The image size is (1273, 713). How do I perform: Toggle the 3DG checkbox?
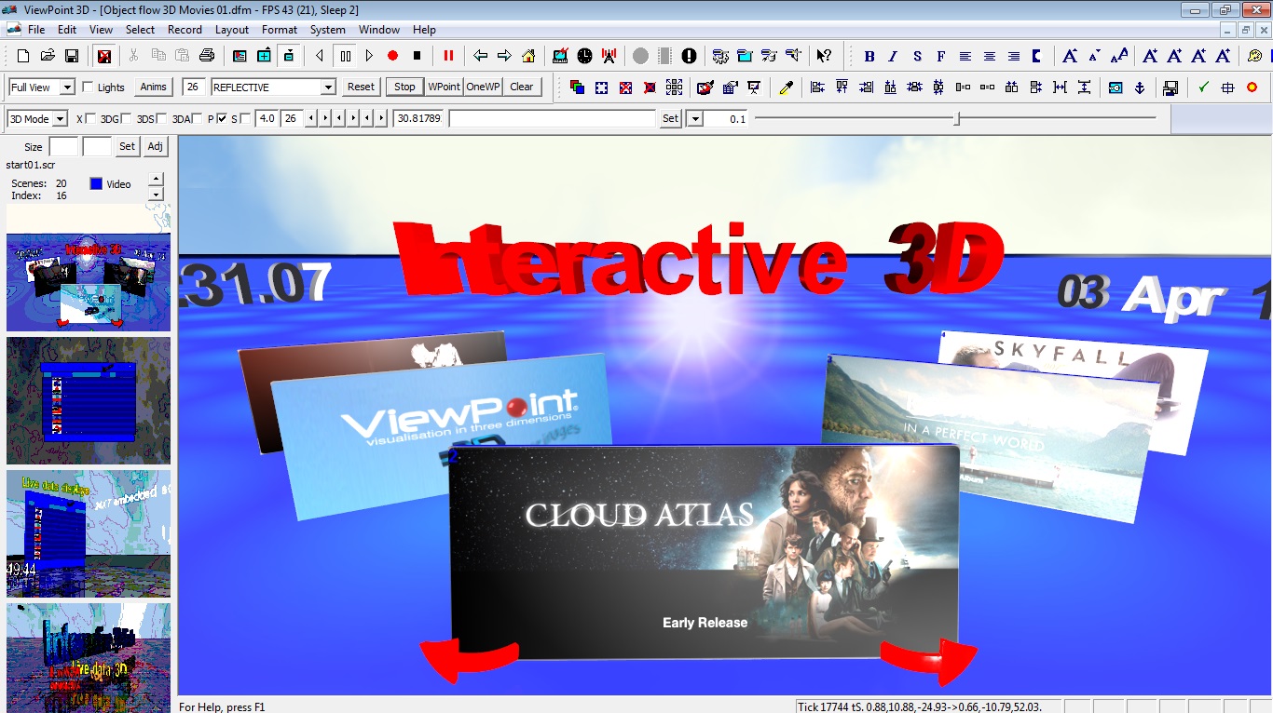pos(127,119)
